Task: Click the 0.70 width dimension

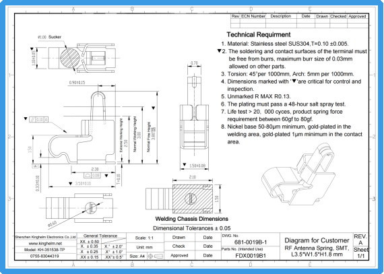Action: coord(194,63)
